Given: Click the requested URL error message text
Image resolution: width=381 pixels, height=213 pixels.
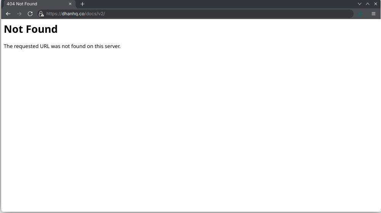Looking at the screenshot, I should coord(62,46).
